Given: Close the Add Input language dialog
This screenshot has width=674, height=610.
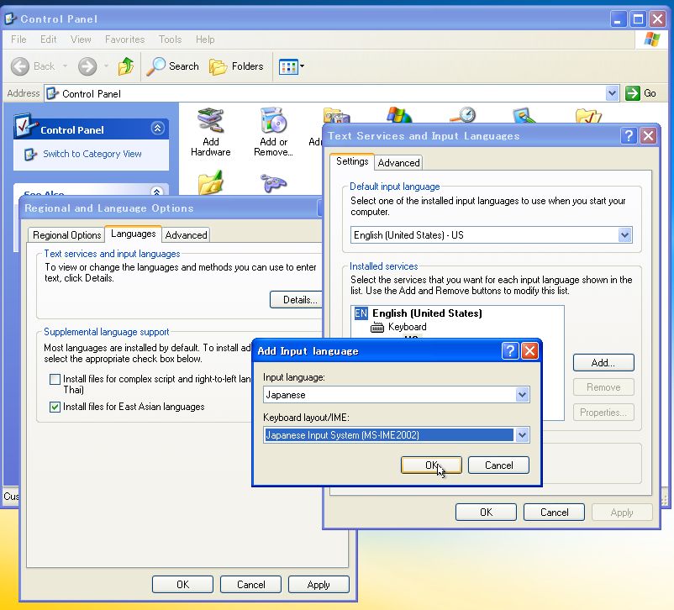Looking at the screenshot, I should (x=529, y=350).
